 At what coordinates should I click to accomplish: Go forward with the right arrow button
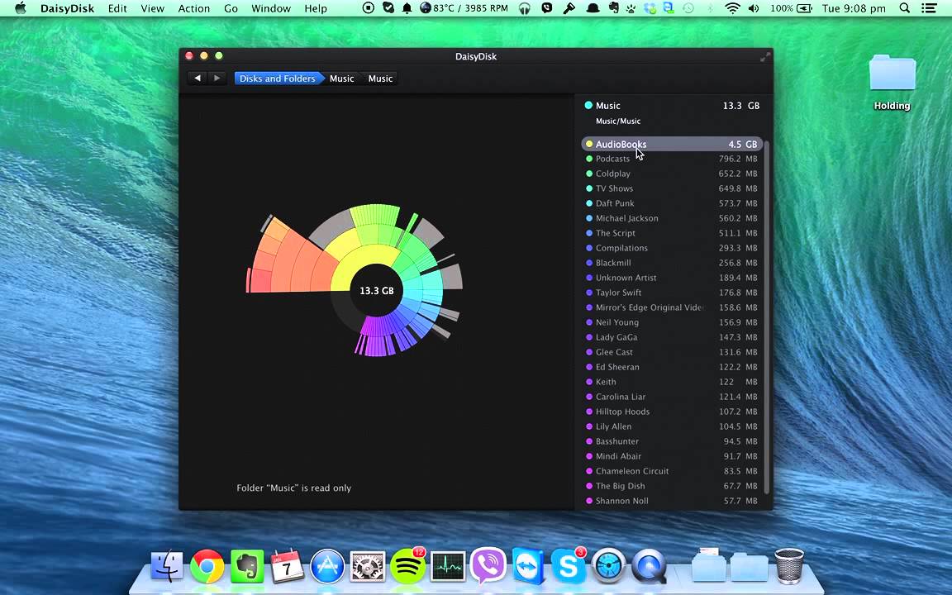click(x=217, y=79)
